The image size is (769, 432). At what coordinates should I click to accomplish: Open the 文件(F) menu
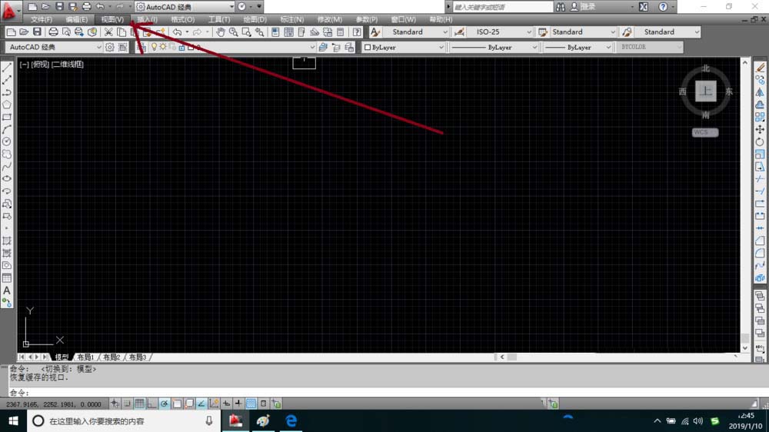click(x=42, y=20)
